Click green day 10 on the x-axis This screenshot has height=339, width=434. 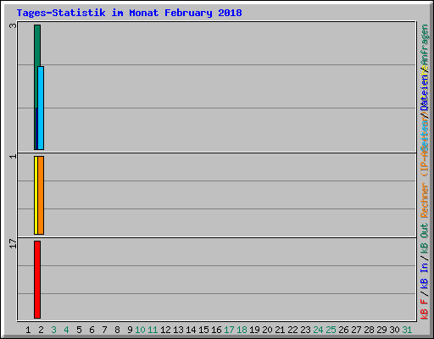tap(140, 330)
